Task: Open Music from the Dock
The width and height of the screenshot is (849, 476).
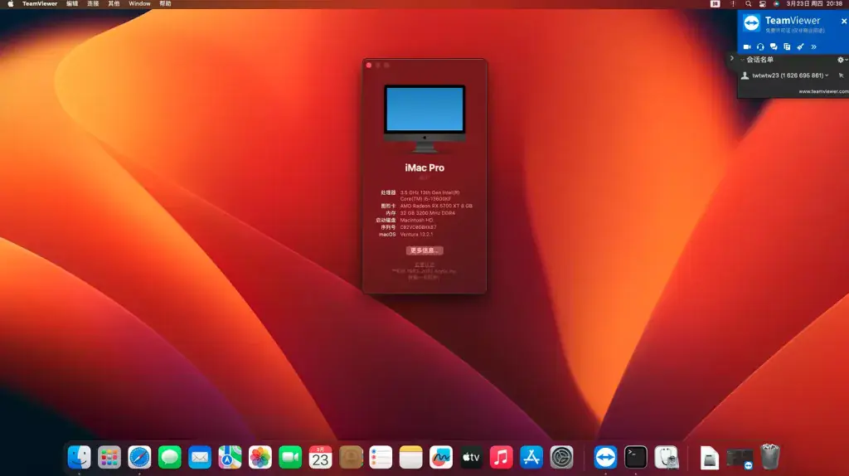Action: coord(502,457)
